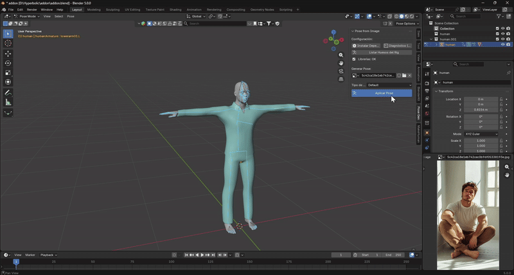Screen dimensions: 514x275
Task: Open the Object properties tab icon
Action: [427, 133]
